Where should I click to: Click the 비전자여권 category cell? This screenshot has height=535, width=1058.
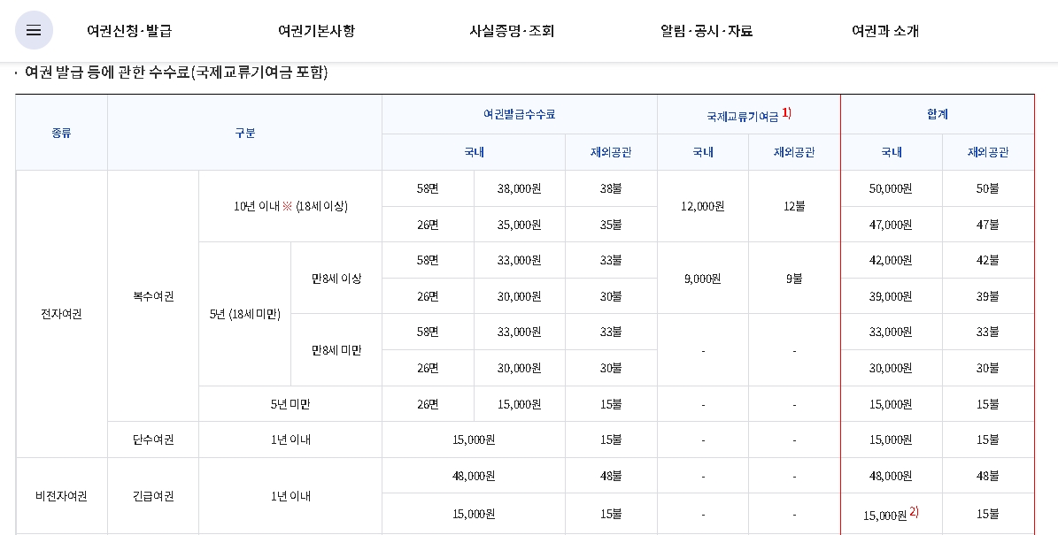click(x=61, y=495)
